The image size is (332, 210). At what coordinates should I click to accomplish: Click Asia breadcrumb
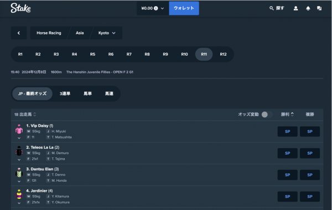(x=80, y=33)
